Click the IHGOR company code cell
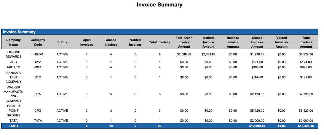The height and width of the screenshot is (135, 324). pyautogui.click(x=38, y=55)
